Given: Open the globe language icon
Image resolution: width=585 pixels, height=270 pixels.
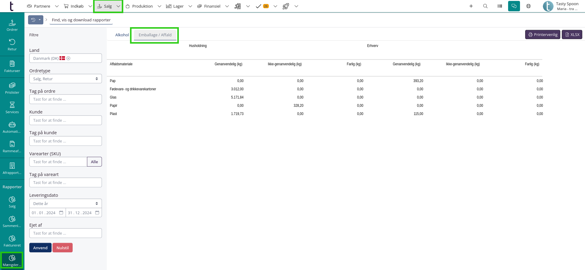Looking at the screenshot, I should [528, 6].
